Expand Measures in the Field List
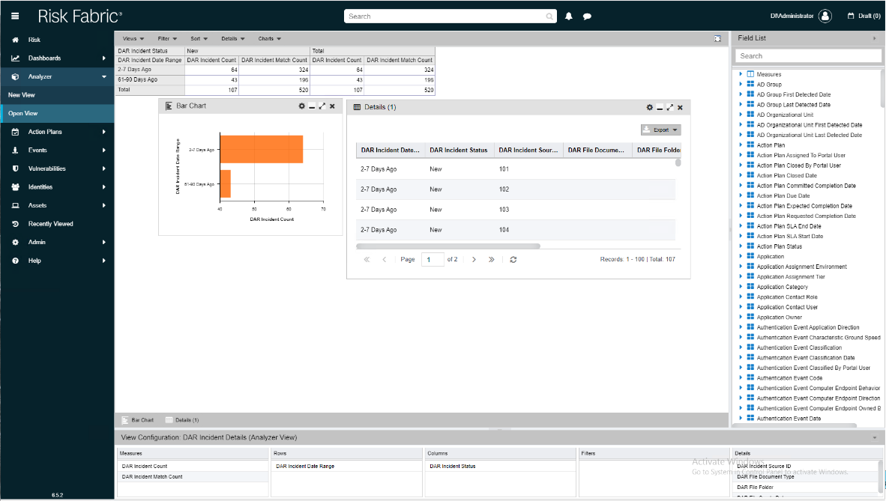Image resolution: width=886 pixels, height=501 pixels. (741, 74)
